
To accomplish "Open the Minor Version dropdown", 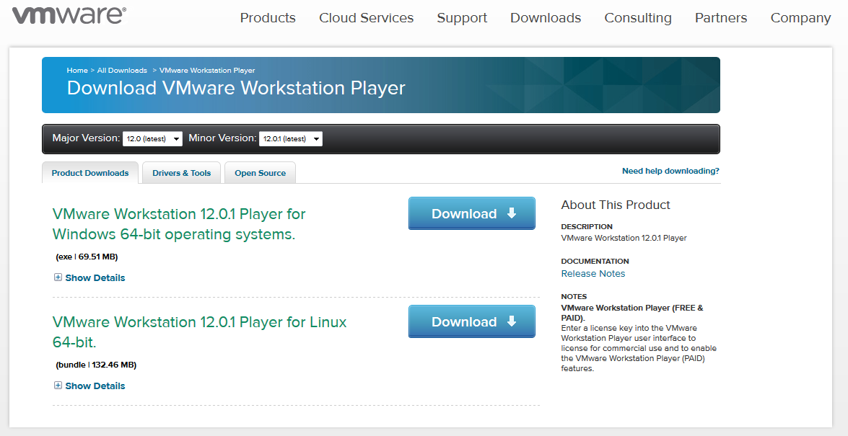I will [x=290, y=139].
